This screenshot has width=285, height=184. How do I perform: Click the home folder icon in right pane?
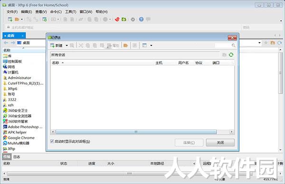click(x=273, y=43)
